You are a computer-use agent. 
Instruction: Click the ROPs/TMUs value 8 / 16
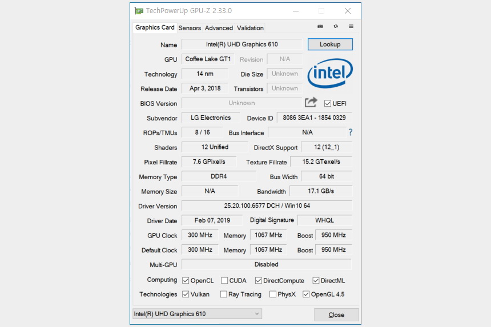tap(202, 132)
